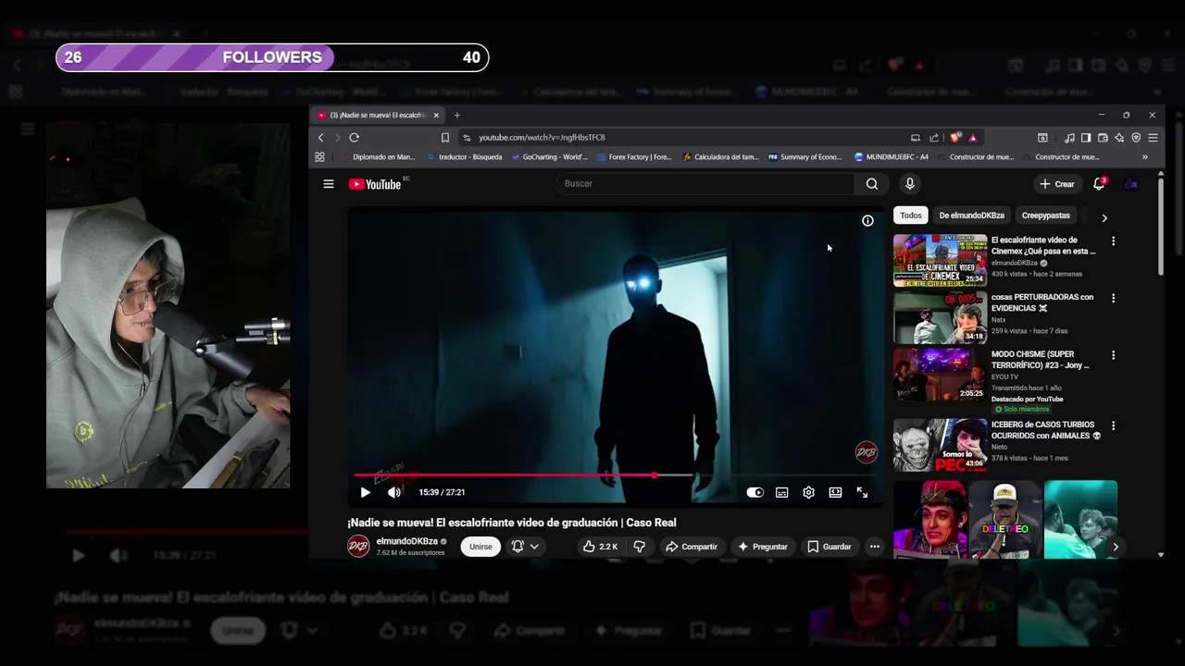Open tab groups grid icon
This screenshot has width=1185, height=666.
(319, 157)
